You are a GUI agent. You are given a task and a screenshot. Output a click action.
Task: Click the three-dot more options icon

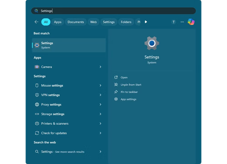(x=182, y=22)
